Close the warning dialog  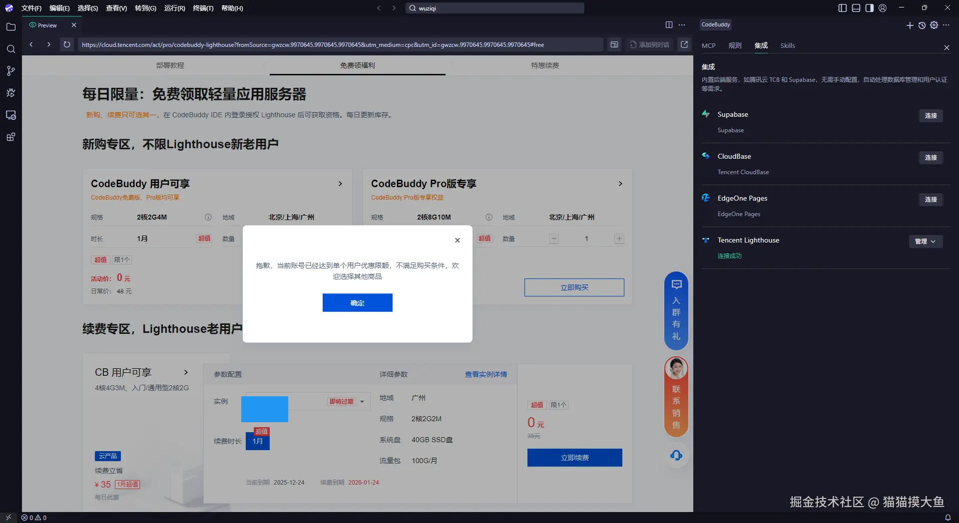pos(458,240)
